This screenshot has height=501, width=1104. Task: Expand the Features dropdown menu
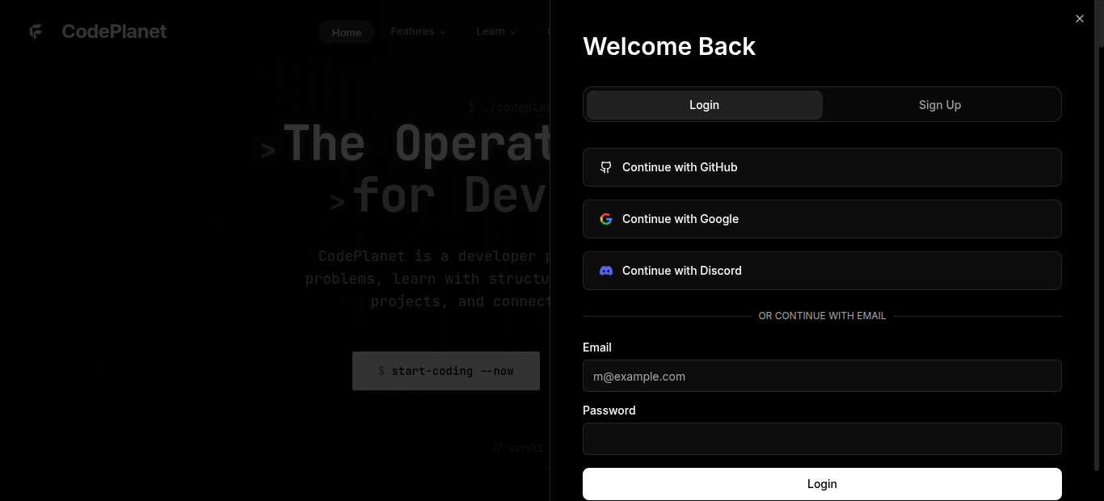coord(418,32)
